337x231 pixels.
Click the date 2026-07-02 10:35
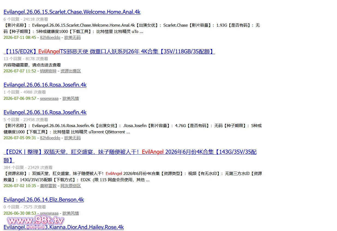click(20, 186)
